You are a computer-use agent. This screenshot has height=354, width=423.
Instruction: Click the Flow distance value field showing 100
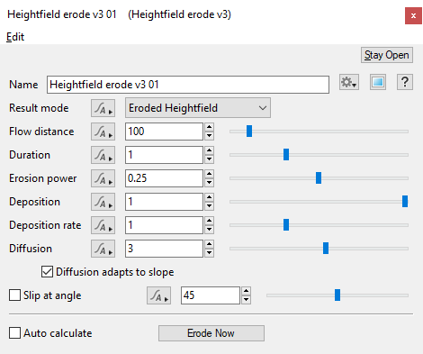click(x=164, y=132)
